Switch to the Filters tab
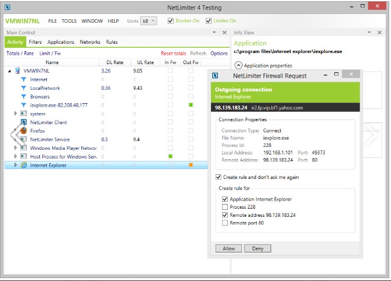Screen dimensions: 391x281 click(x=35, y=42)
